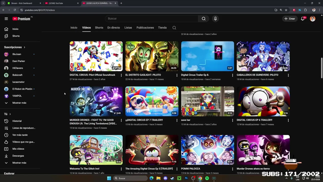The width and height of the screenshot is (323, 182).
Task: Play the save her video thumbnail
Action: click(207, 101)
